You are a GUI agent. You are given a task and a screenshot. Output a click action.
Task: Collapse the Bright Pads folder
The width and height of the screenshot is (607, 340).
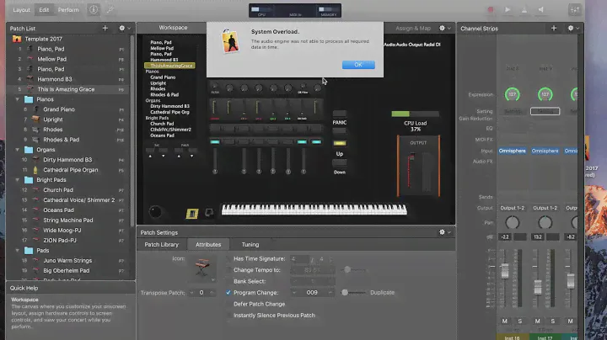tap(17, 180)
